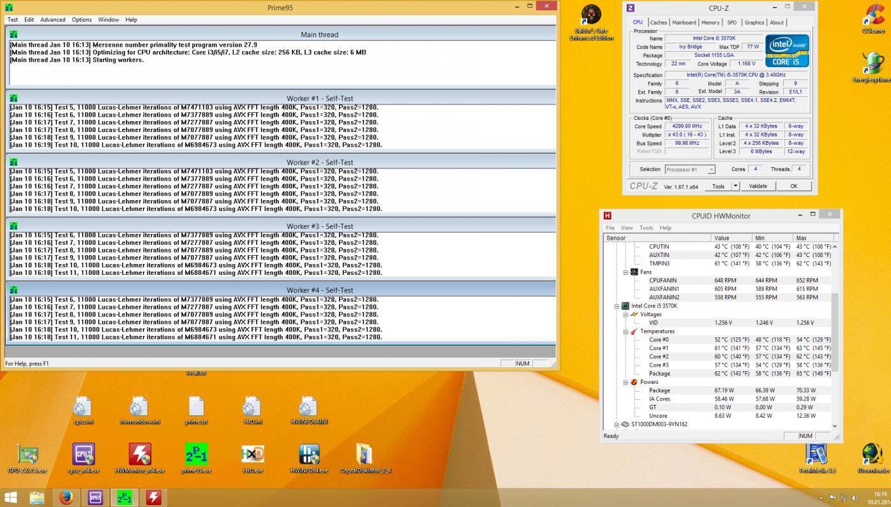Open the GPU-Z.0.7.5.exe desktop icon
Viewport: 891px width, 507px height.
pos(27,454)
